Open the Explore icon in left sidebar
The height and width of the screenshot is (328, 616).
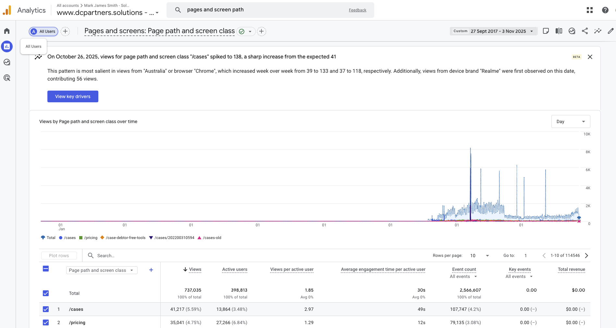7,62
